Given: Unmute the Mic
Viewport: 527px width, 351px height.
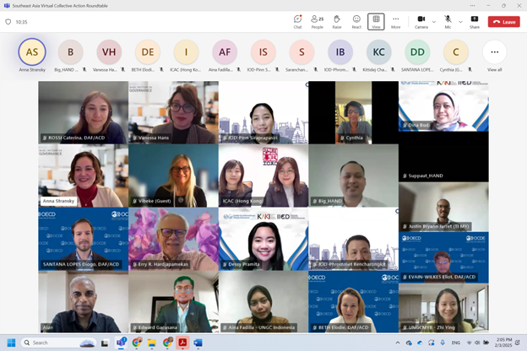Looking at the screenshot, I should pyautogui.click(x=448, y=20).
